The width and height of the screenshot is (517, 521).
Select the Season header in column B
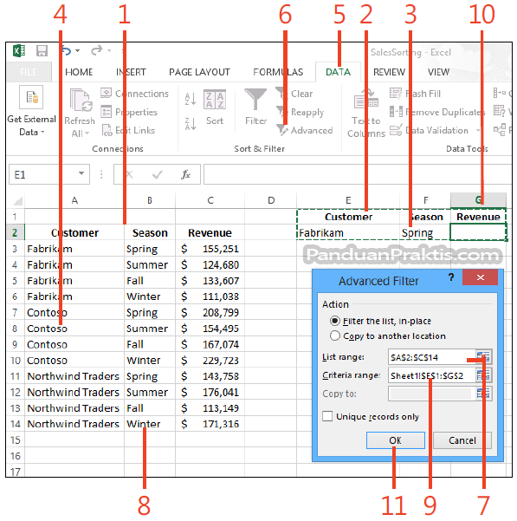[x=150, y=232]
